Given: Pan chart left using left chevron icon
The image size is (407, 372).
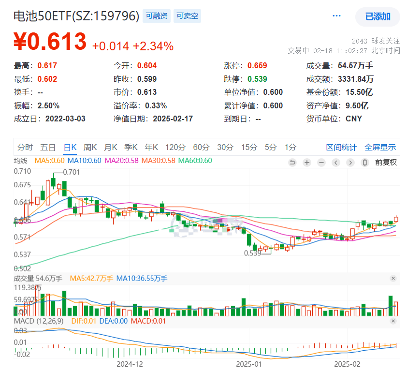Looking at the screenshot, I should click(336, 162).
